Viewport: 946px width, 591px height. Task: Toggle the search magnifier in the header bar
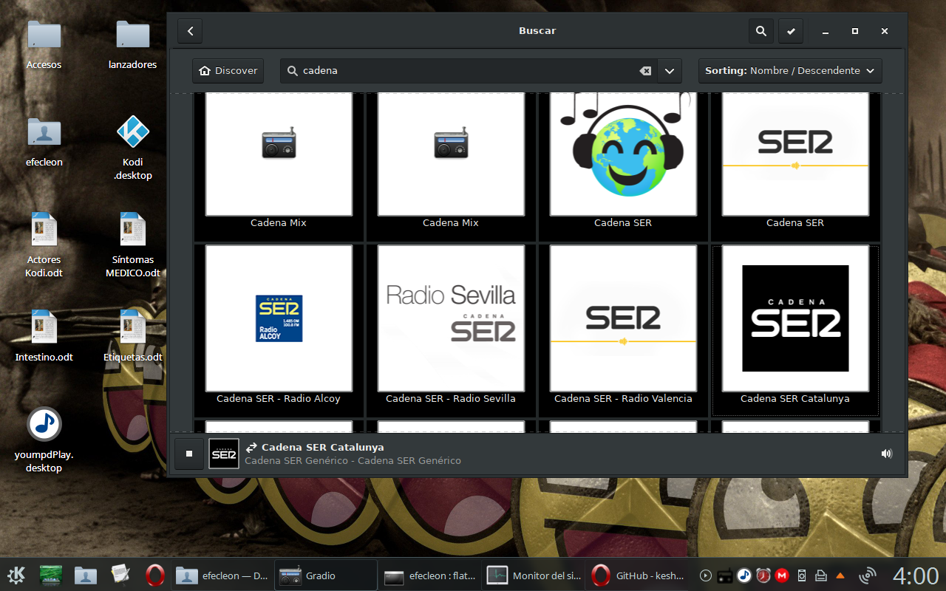click(x=760, y=31)
